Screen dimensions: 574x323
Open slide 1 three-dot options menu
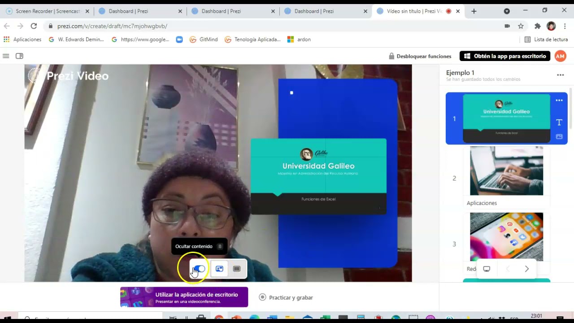tap(559, 100)
